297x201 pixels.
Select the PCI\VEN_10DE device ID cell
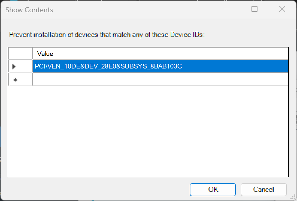tap(108, 66)
